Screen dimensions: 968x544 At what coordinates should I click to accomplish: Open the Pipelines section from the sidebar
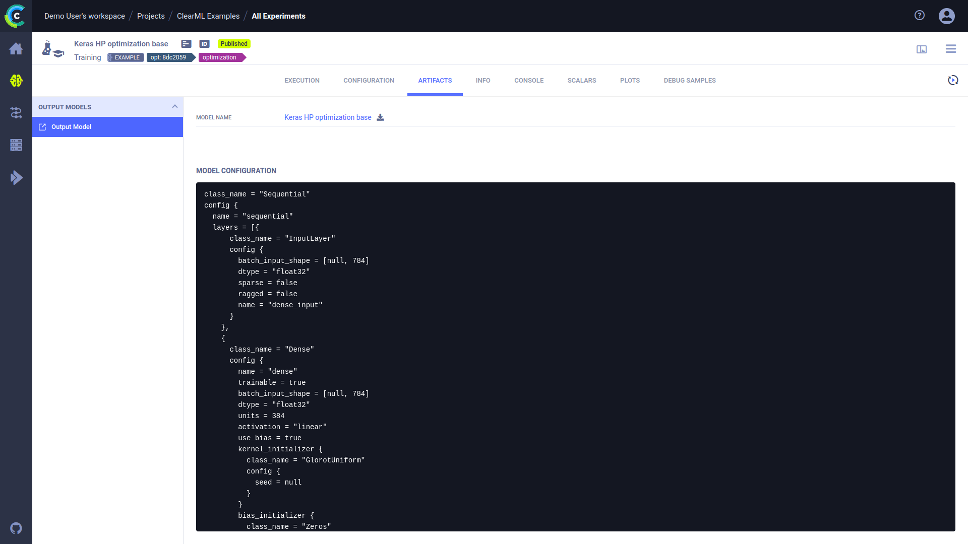point(16,113)
